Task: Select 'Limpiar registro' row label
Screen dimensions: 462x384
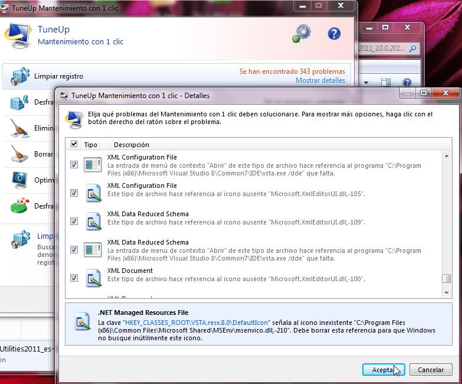Action: (58, 76)
